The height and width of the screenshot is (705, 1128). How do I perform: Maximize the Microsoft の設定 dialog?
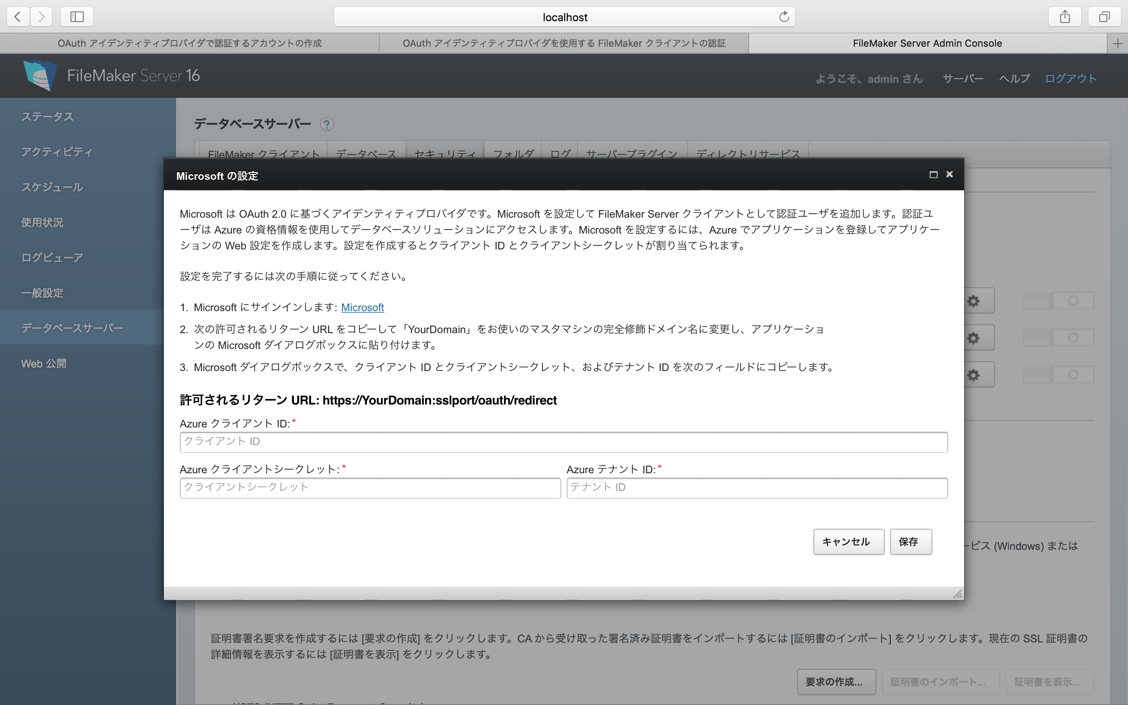tap(933, 174)
